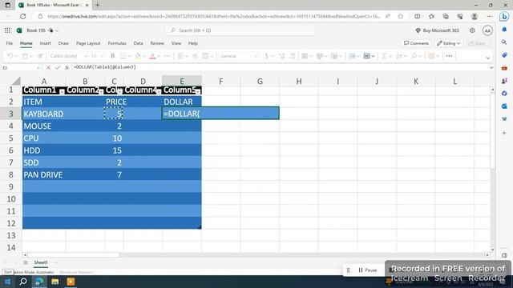Toggle Wrap Text

195,56
